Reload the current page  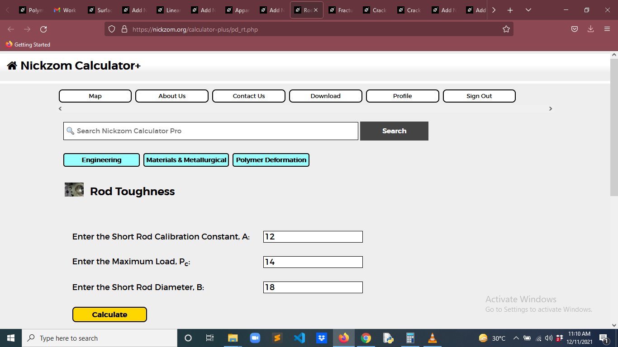pos(43,29)
